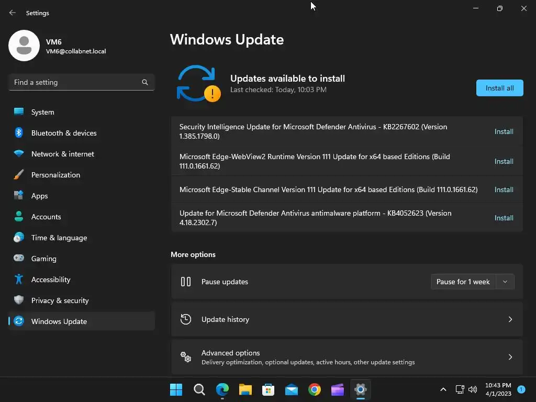Open the Windows Start menu
536x402 pixels.
[x=176, y=389]
